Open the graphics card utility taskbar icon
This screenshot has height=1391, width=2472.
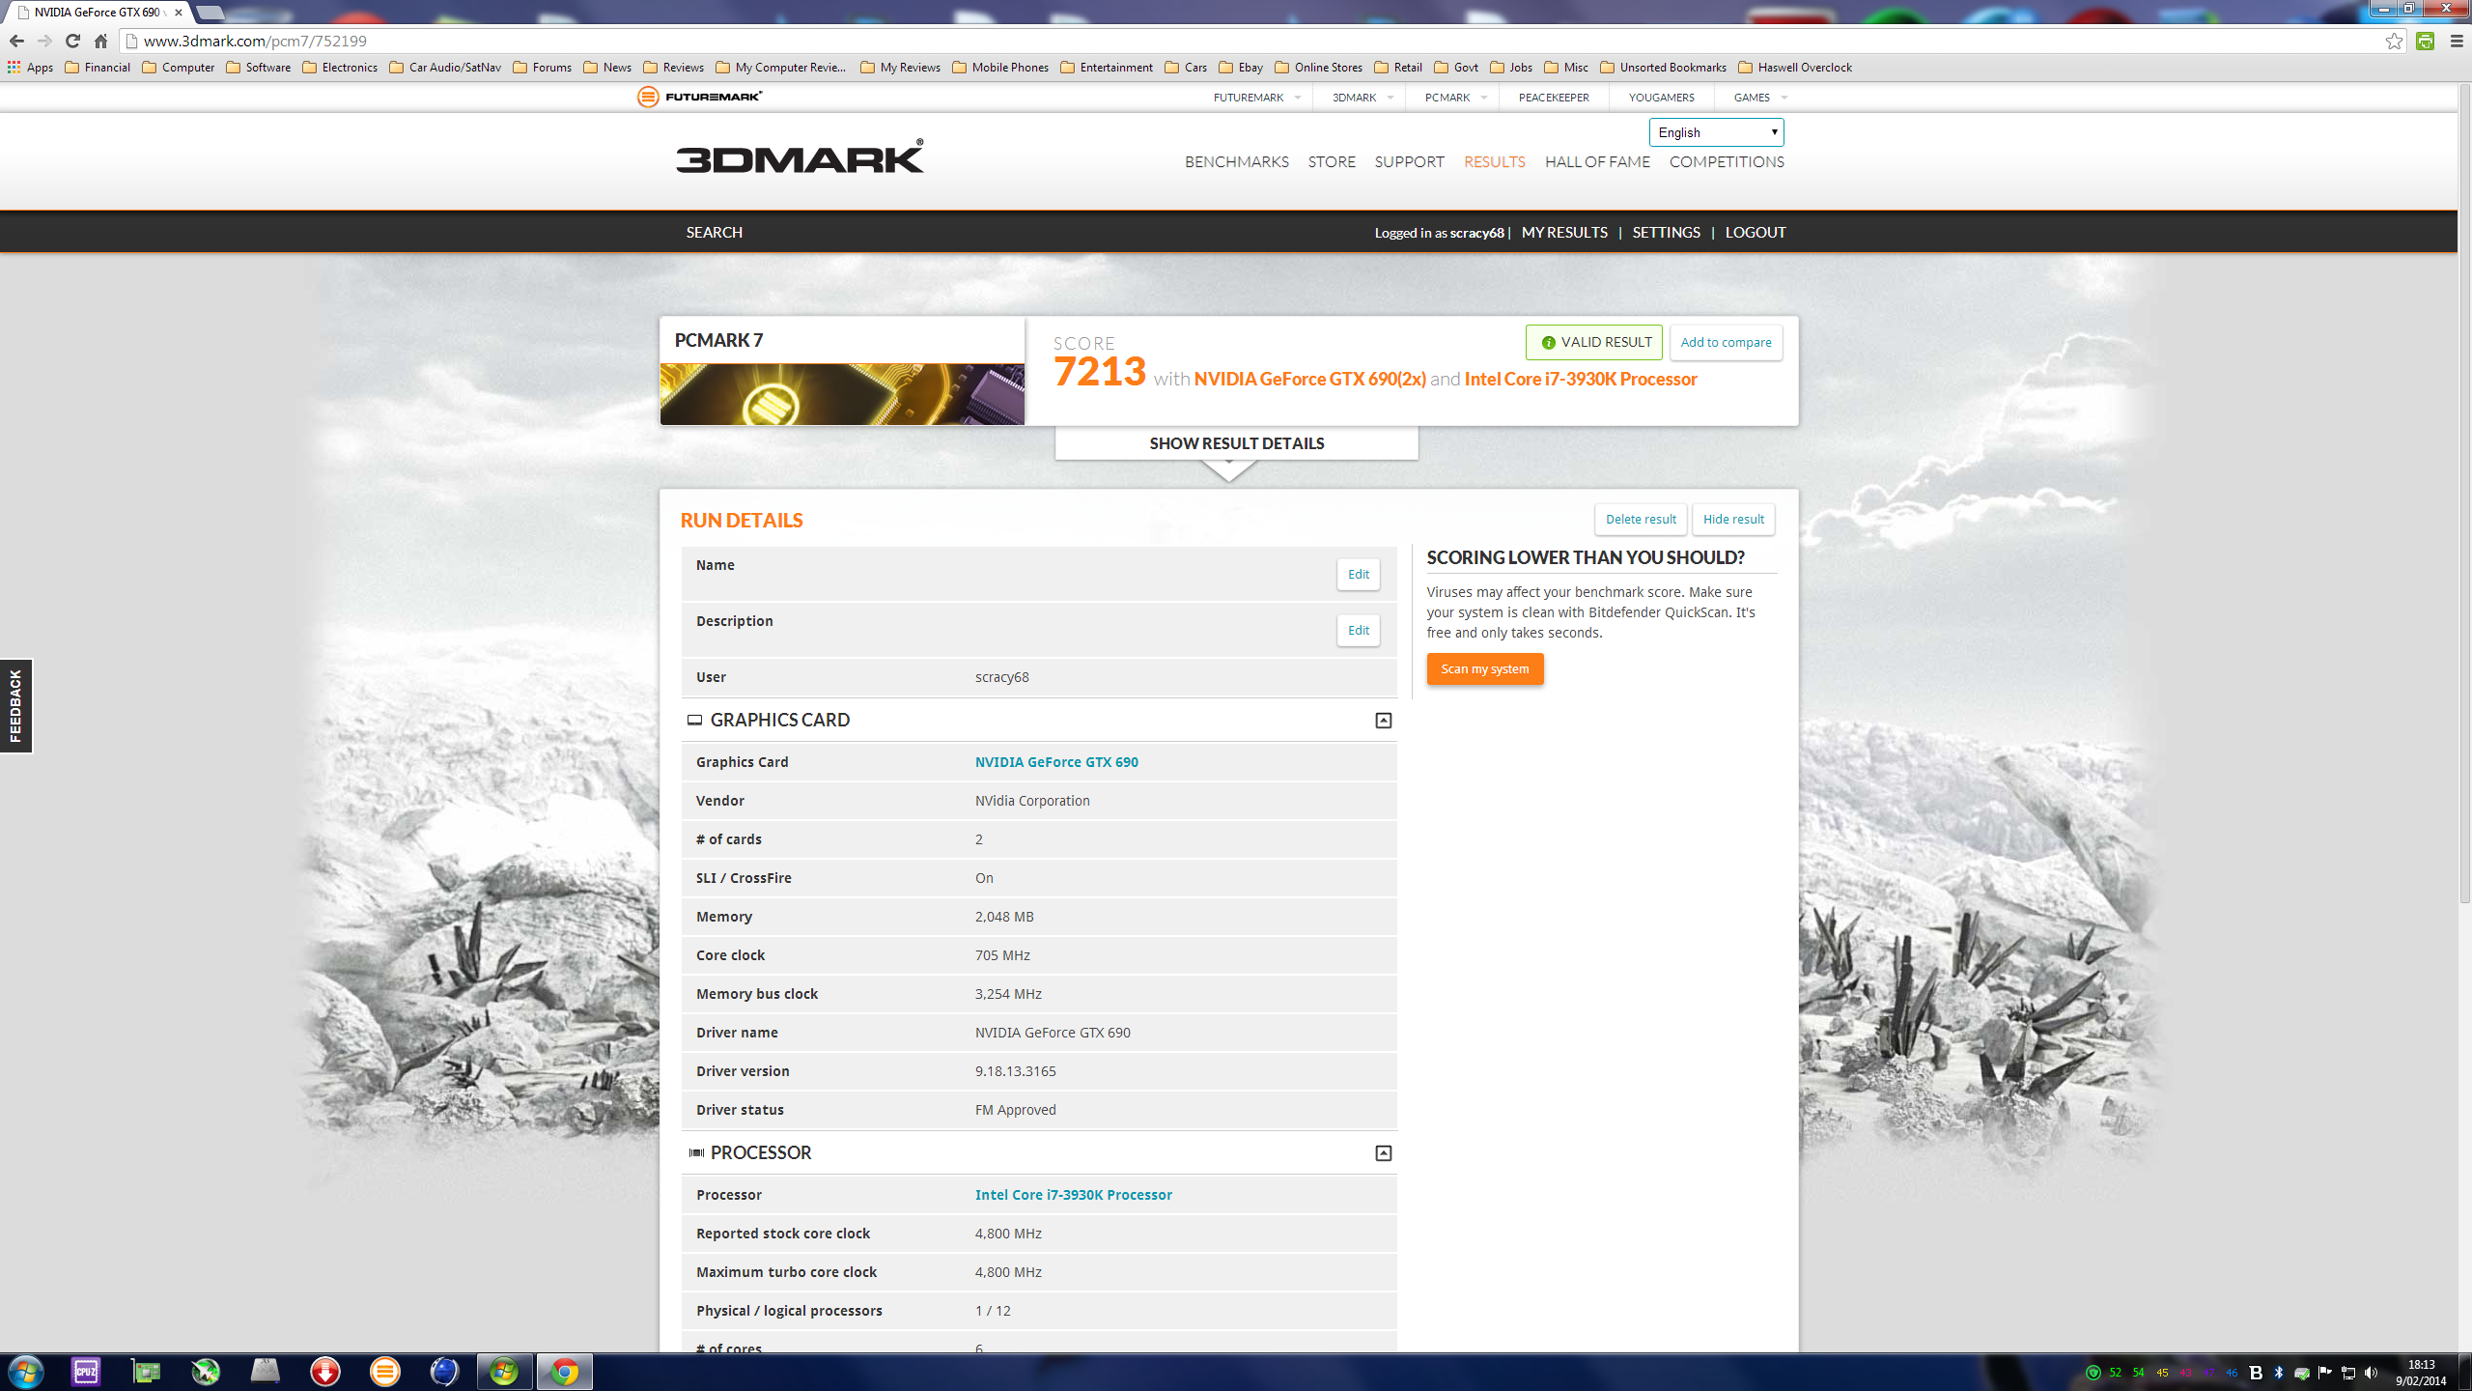[146, 1371]
